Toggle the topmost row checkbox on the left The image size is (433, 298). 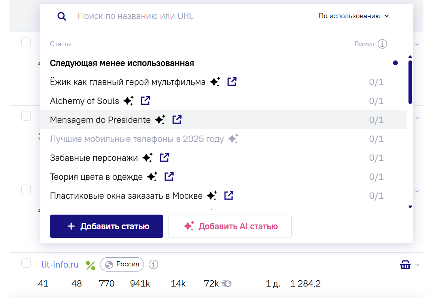[26, 42]
